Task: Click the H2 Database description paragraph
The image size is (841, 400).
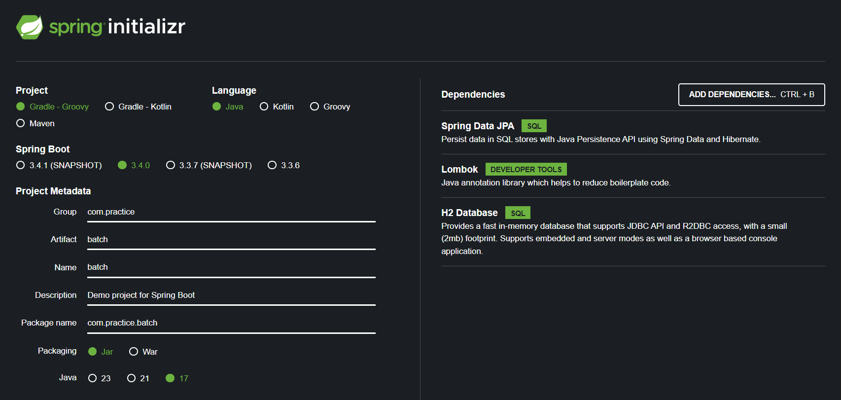Action: pyautogui.click(x=614, y=239)
